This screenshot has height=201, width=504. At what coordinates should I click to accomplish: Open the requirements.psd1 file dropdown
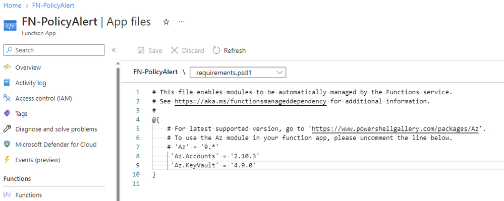pyautogui.click(x=238, y=73)
